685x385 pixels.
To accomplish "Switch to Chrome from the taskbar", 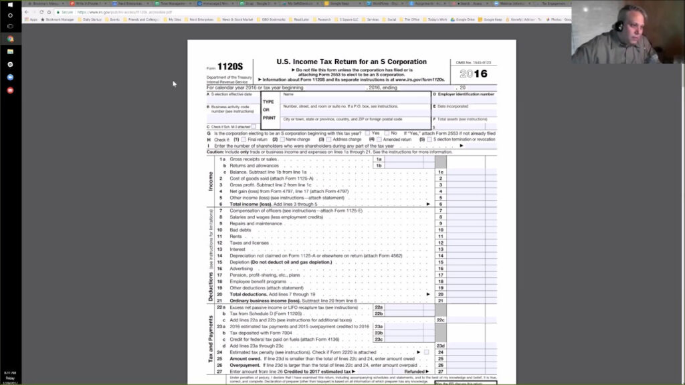I will (x=11, y=39).
